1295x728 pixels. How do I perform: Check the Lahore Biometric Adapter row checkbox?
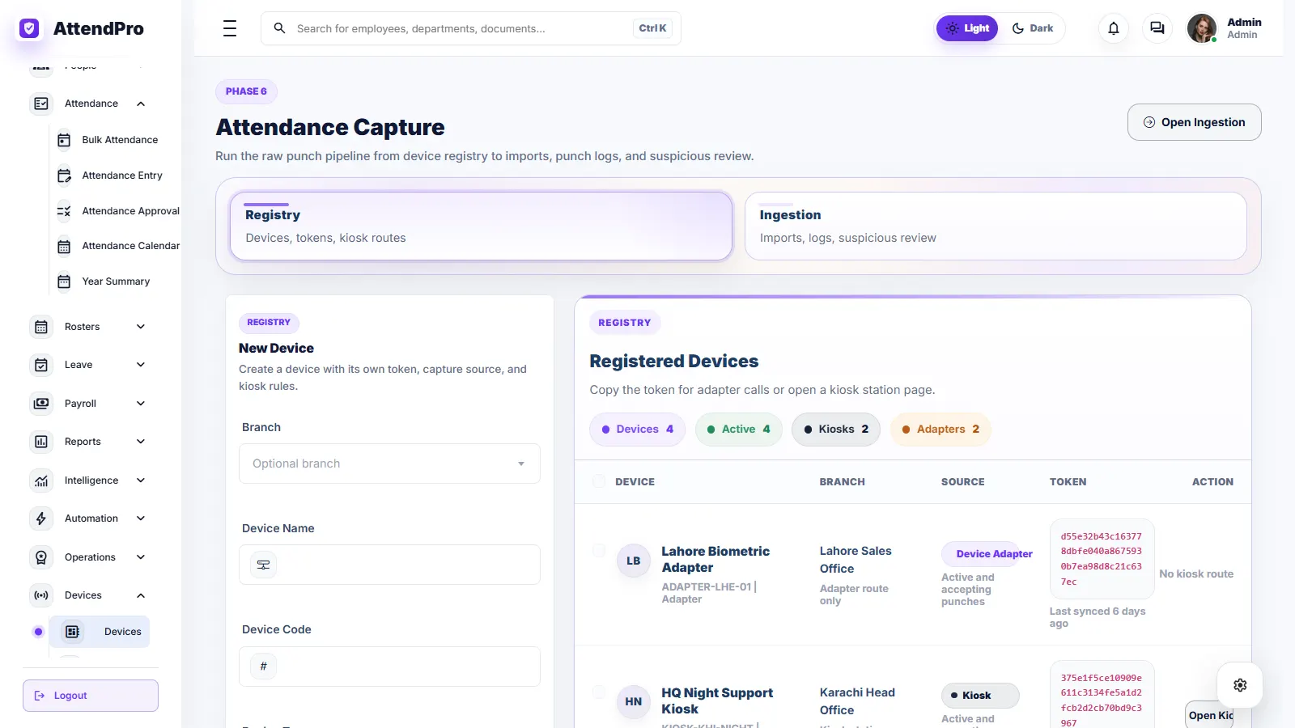coord(599,551)
